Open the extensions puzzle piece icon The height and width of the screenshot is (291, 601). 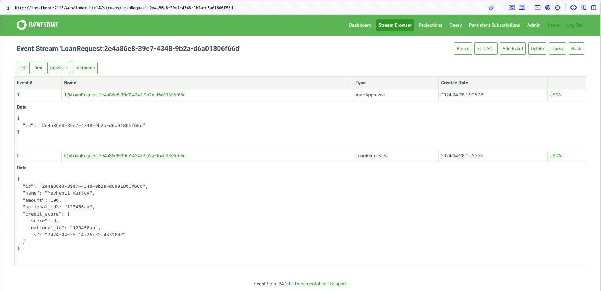coord(573,7)
